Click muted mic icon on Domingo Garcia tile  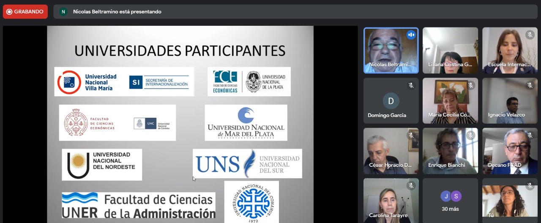(x=411, y=85)
